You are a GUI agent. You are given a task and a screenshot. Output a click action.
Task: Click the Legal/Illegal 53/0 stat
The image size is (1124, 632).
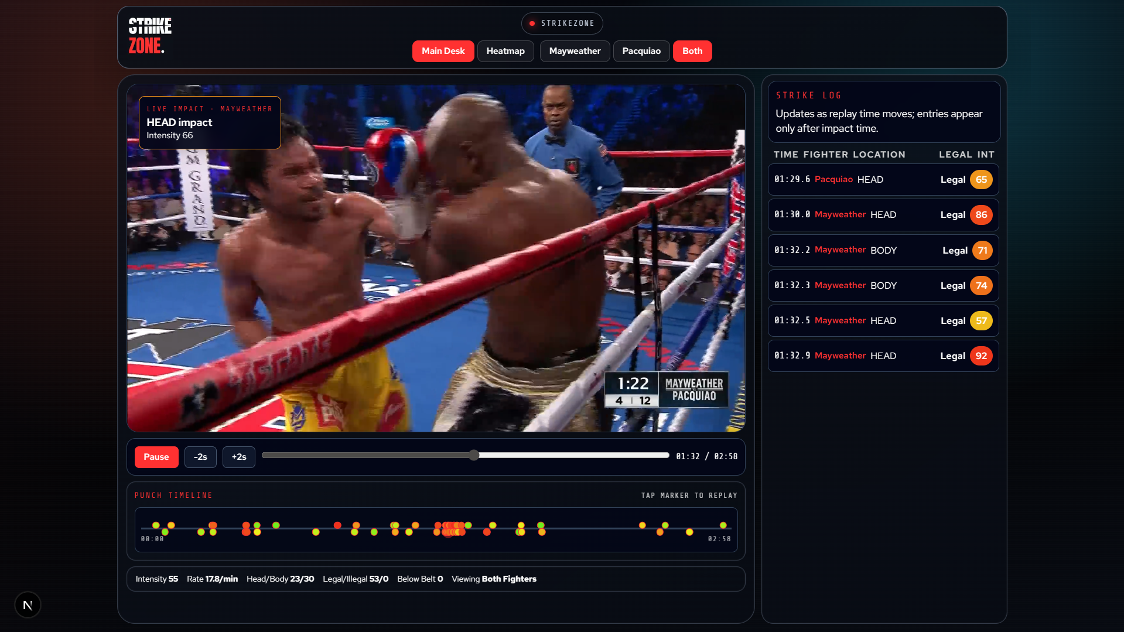click(356, 579)
